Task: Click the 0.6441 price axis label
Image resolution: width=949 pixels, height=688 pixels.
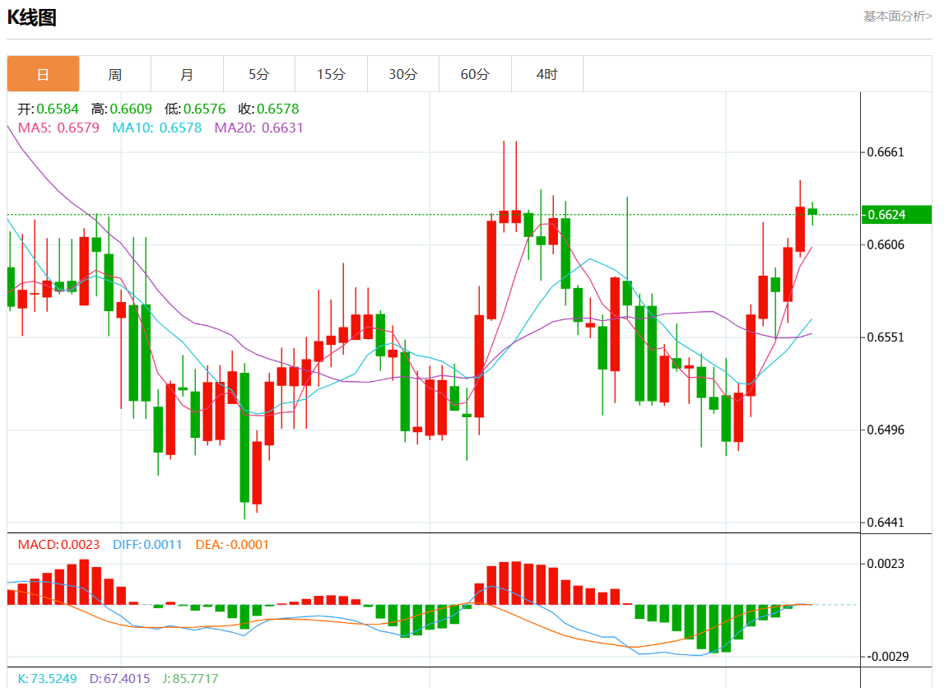Action: click(886, 523)
